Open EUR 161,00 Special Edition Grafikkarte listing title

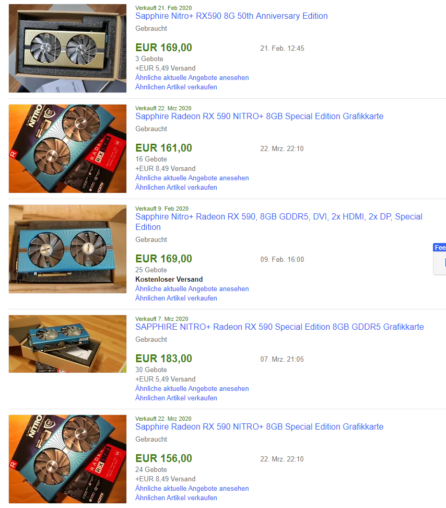tap(259, 117)
